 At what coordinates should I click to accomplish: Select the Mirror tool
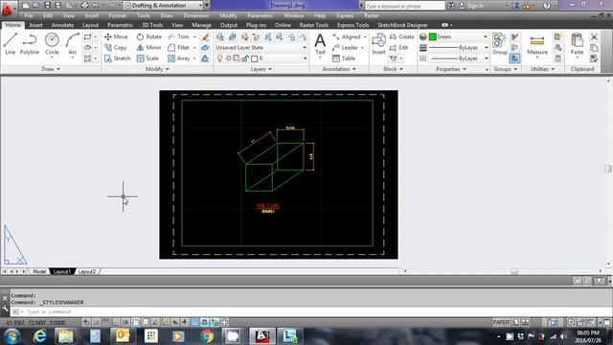149,47
